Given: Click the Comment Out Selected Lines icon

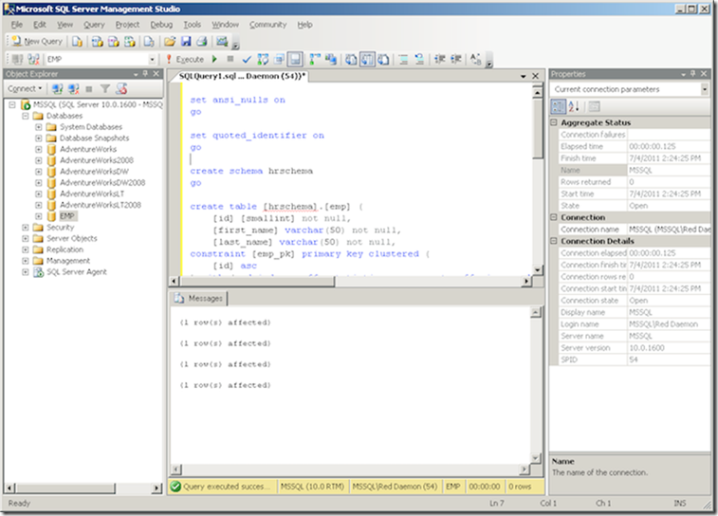Looking at the screenshot, I should tap(403, 59).
